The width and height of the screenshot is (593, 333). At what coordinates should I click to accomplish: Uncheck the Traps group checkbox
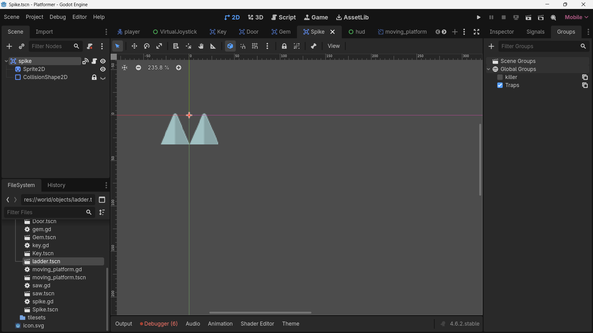tap(500, 85)
